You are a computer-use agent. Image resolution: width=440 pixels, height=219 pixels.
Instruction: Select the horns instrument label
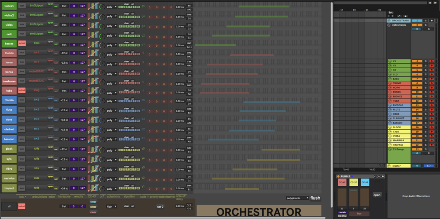pos(9,62)
